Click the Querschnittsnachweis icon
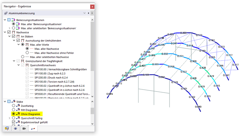 pos(27,65)
